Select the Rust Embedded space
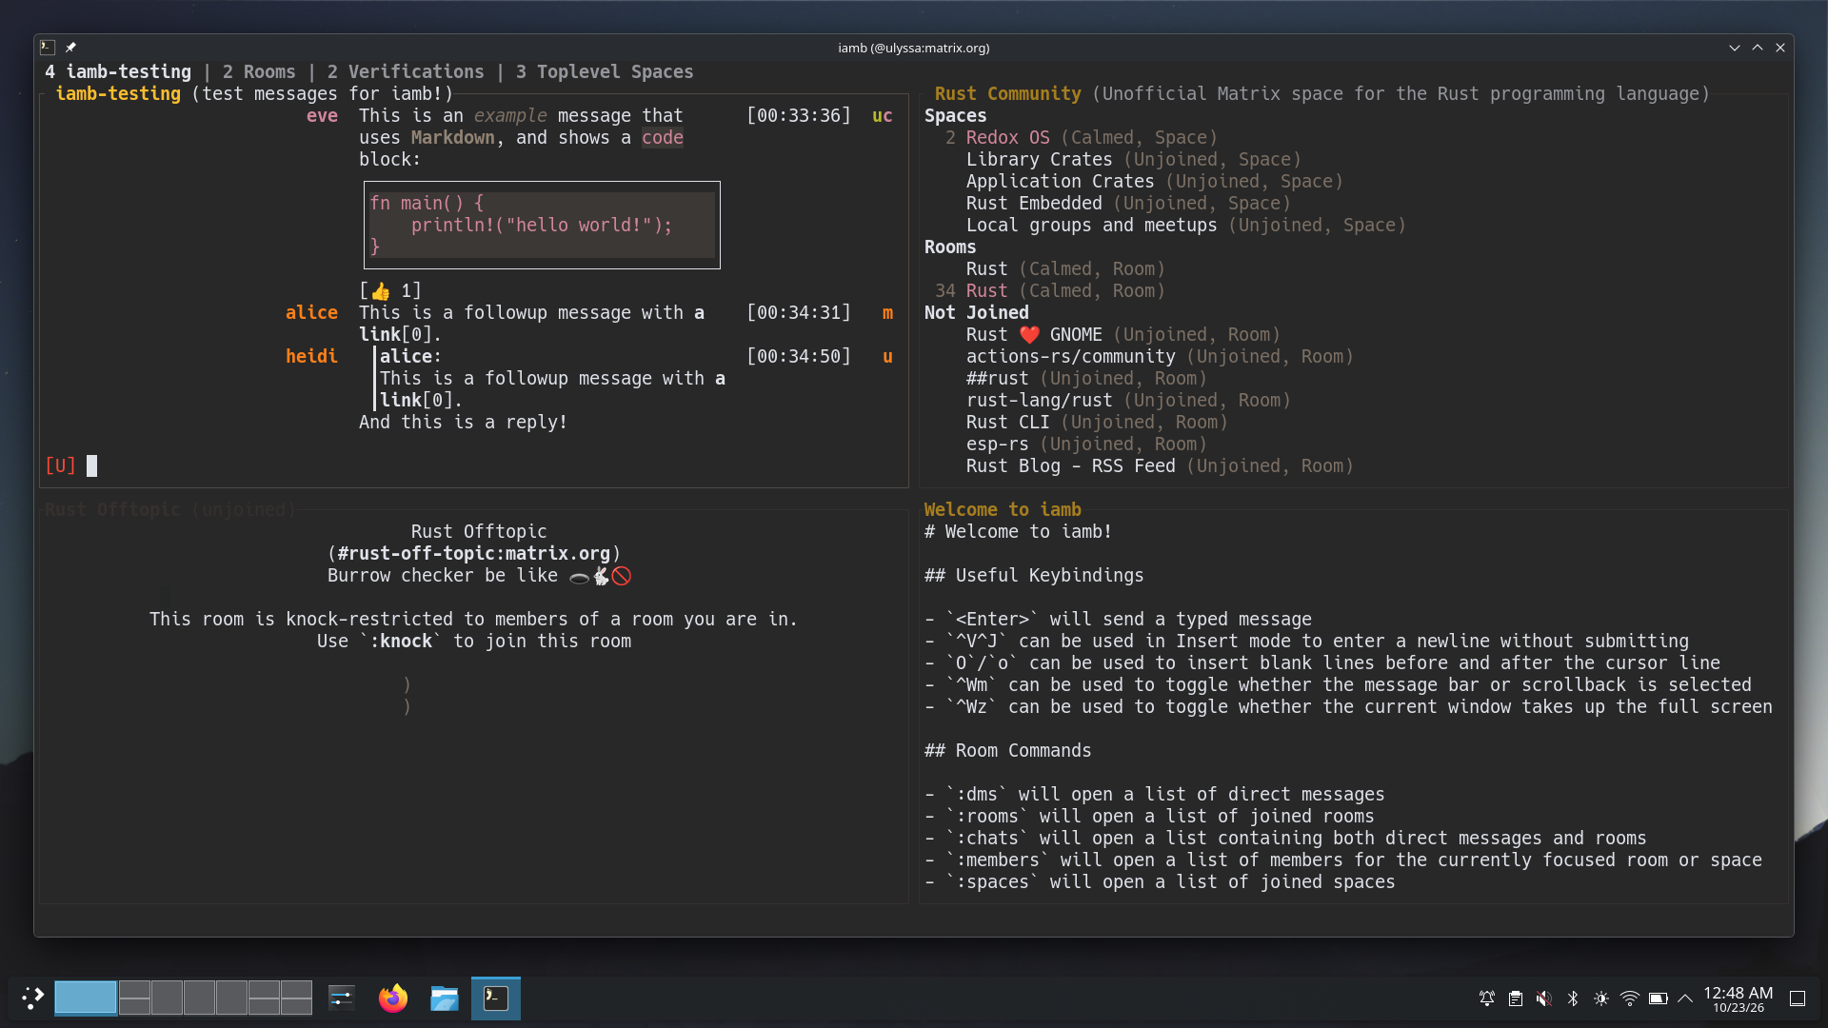 (1034, 203)
